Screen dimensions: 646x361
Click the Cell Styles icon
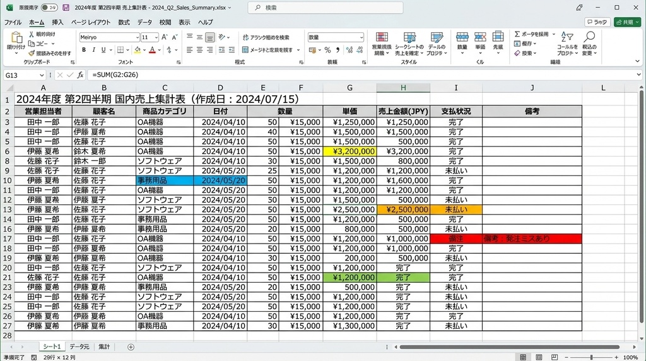(437, 38)
